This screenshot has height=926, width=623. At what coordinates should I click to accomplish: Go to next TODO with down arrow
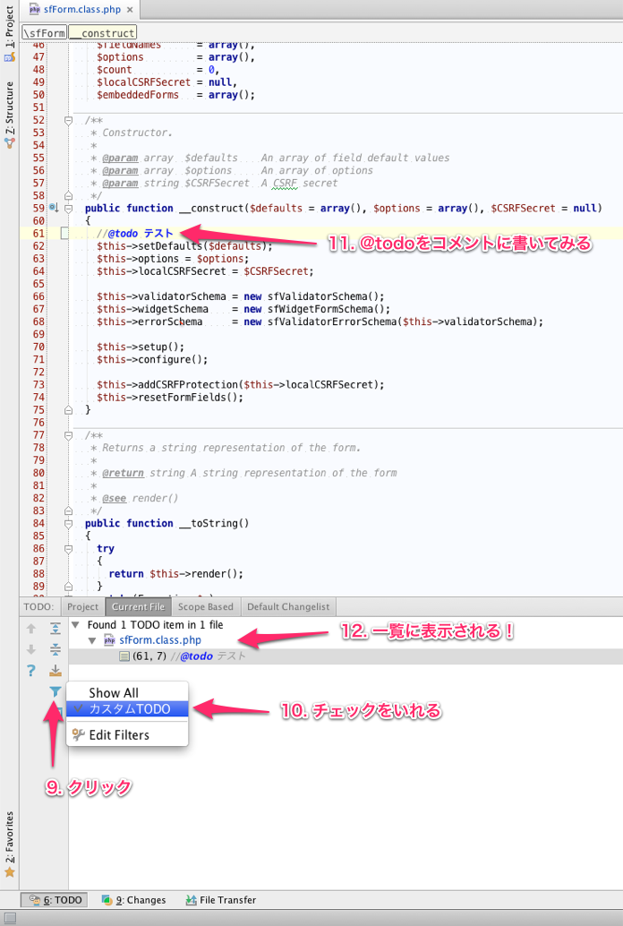pyautogui.click(x=31, y=649)
